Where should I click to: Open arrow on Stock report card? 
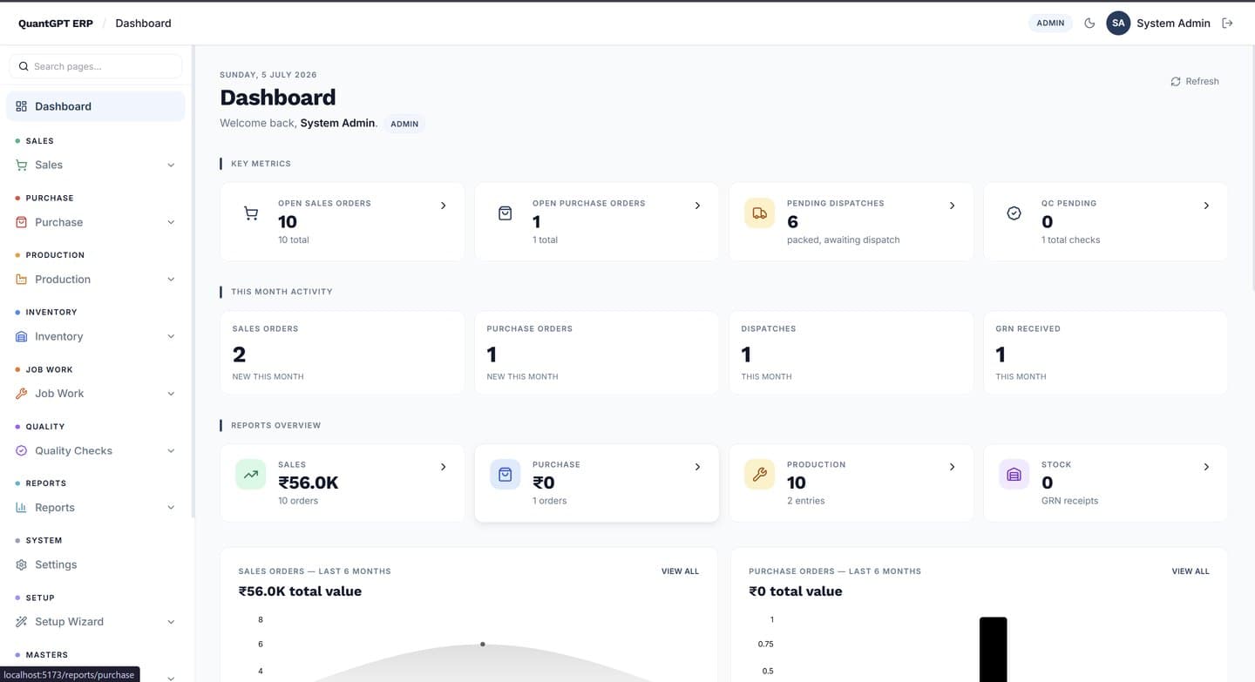pyautogui.click(x=1206, y=467)
